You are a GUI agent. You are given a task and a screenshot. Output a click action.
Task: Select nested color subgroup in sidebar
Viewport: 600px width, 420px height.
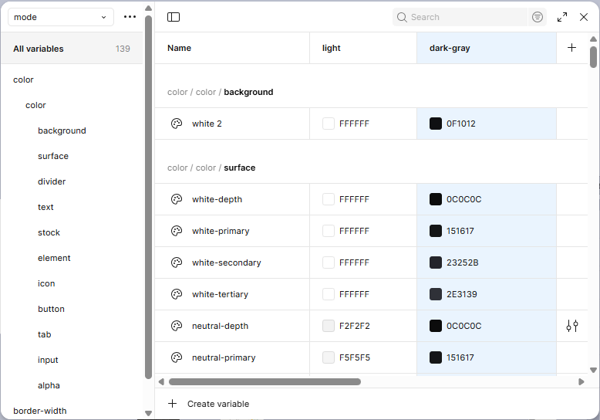point(35,105)
